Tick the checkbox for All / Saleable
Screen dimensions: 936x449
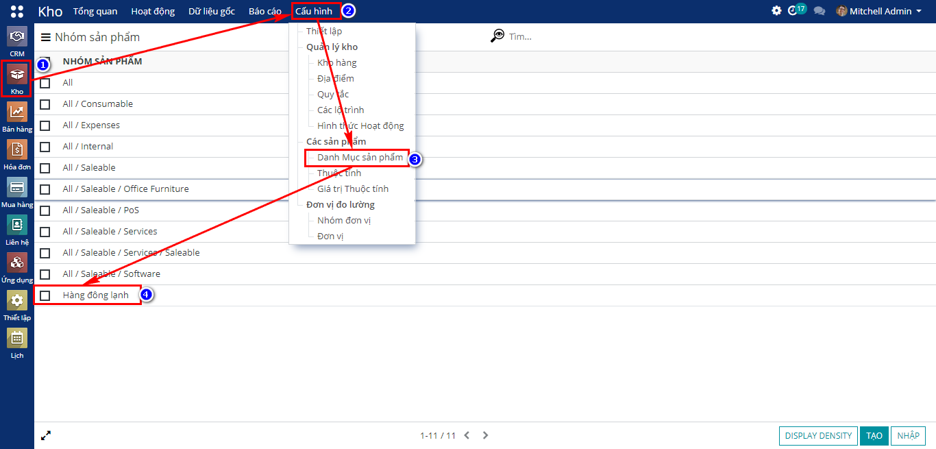pyautogui.click(x=45, y=168)
